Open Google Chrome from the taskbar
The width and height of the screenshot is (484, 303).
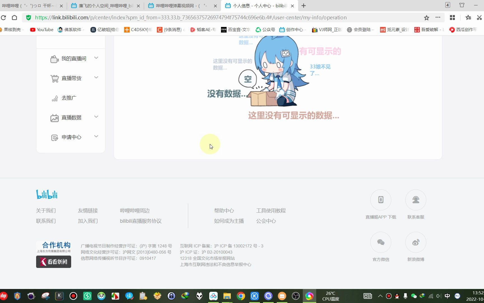pos(241,296)
